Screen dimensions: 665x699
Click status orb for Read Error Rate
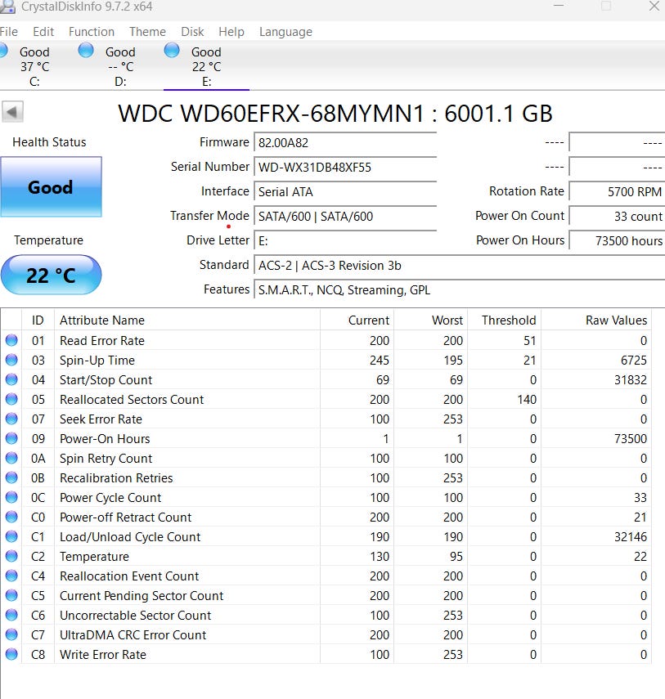click(11, 341)
